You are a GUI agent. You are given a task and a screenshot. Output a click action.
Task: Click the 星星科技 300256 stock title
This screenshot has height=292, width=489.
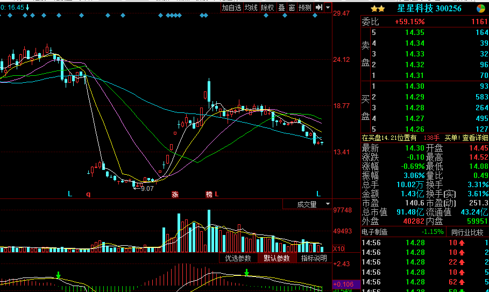point(429,9)
